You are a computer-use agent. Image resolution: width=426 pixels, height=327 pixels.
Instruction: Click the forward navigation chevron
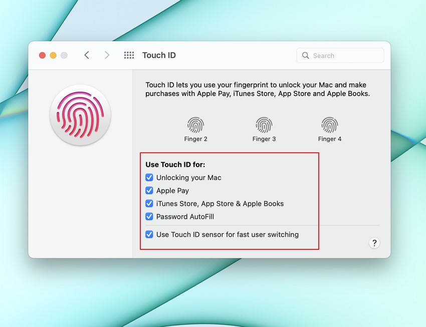point(107,55)
